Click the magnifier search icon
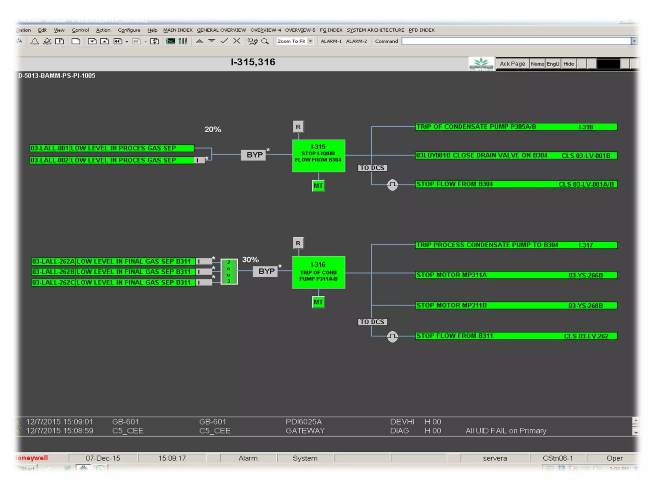Viewport: 655px width, 491px height. coord(265,41)
